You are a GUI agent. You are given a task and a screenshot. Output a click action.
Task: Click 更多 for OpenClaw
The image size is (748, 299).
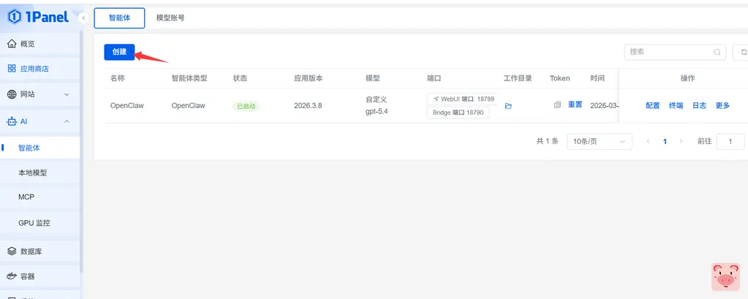pos(722,105)
